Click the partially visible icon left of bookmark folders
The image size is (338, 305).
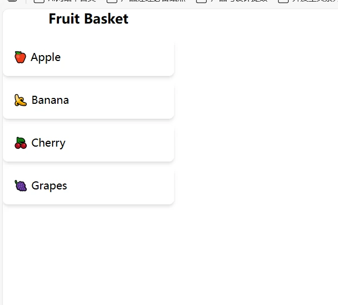tap(12, 1)
